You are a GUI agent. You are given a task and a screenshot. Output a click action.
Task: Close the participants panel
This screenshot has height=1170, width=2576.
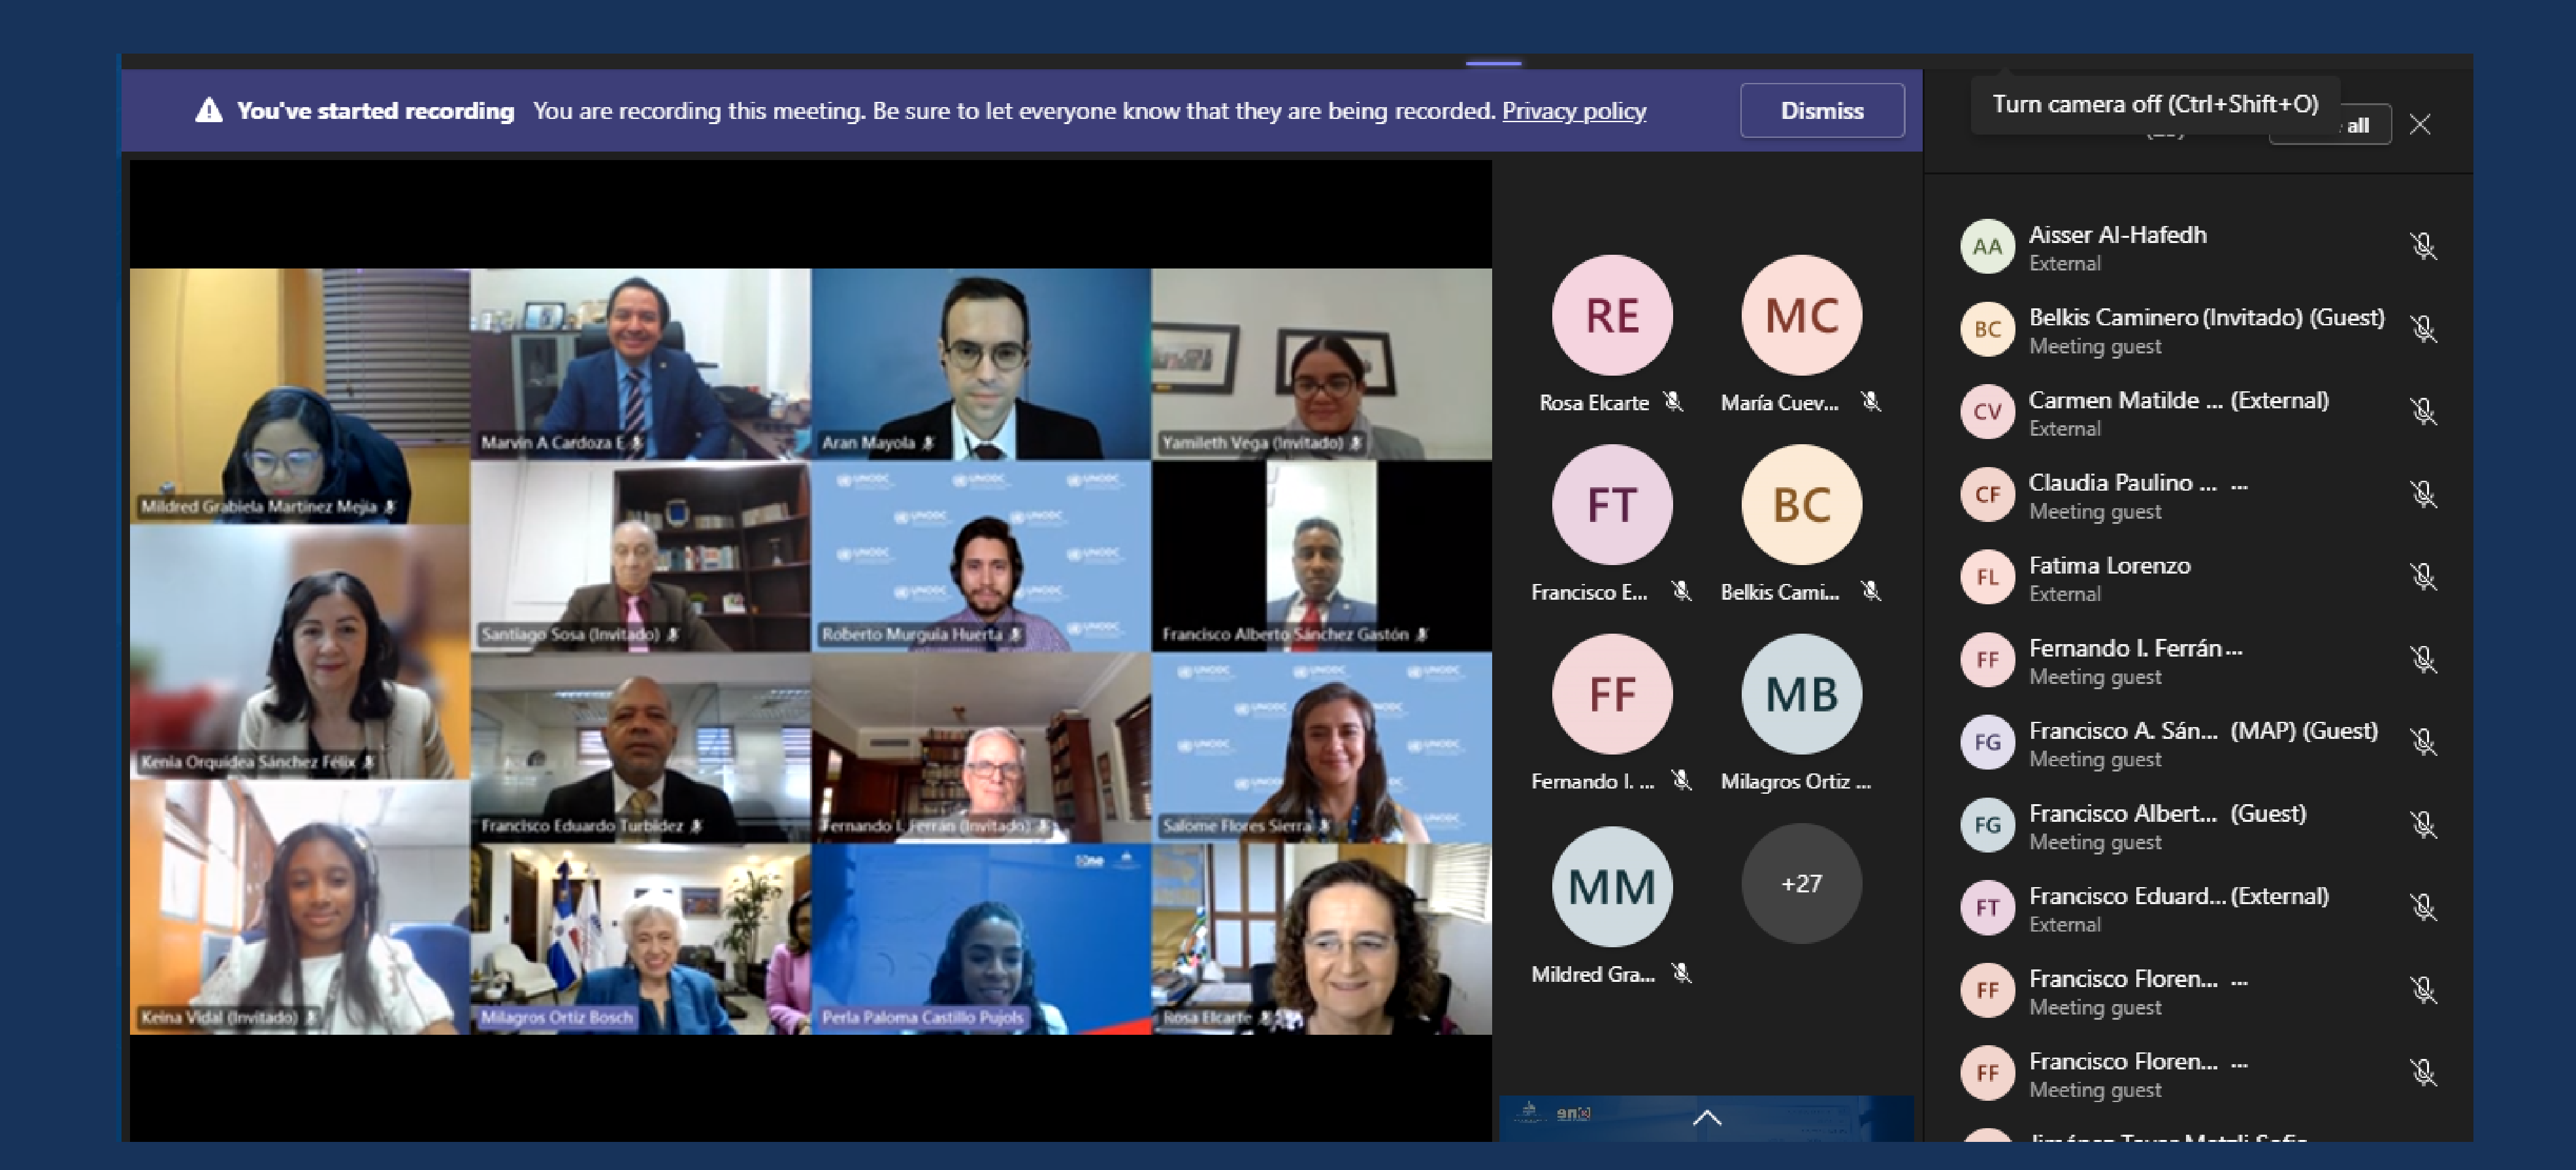pyautogui.click(x=2419, y=124)
